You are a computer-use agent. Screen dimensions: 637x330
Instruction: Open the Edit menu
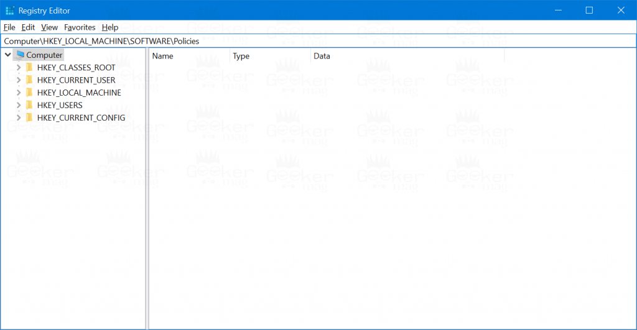[28, 27]
